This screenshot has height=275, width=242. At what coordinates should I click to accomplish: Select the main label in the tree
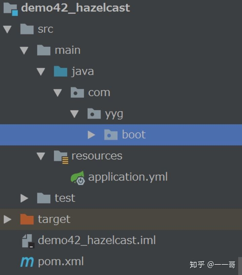pyautogui.click(x=68, y=50)
